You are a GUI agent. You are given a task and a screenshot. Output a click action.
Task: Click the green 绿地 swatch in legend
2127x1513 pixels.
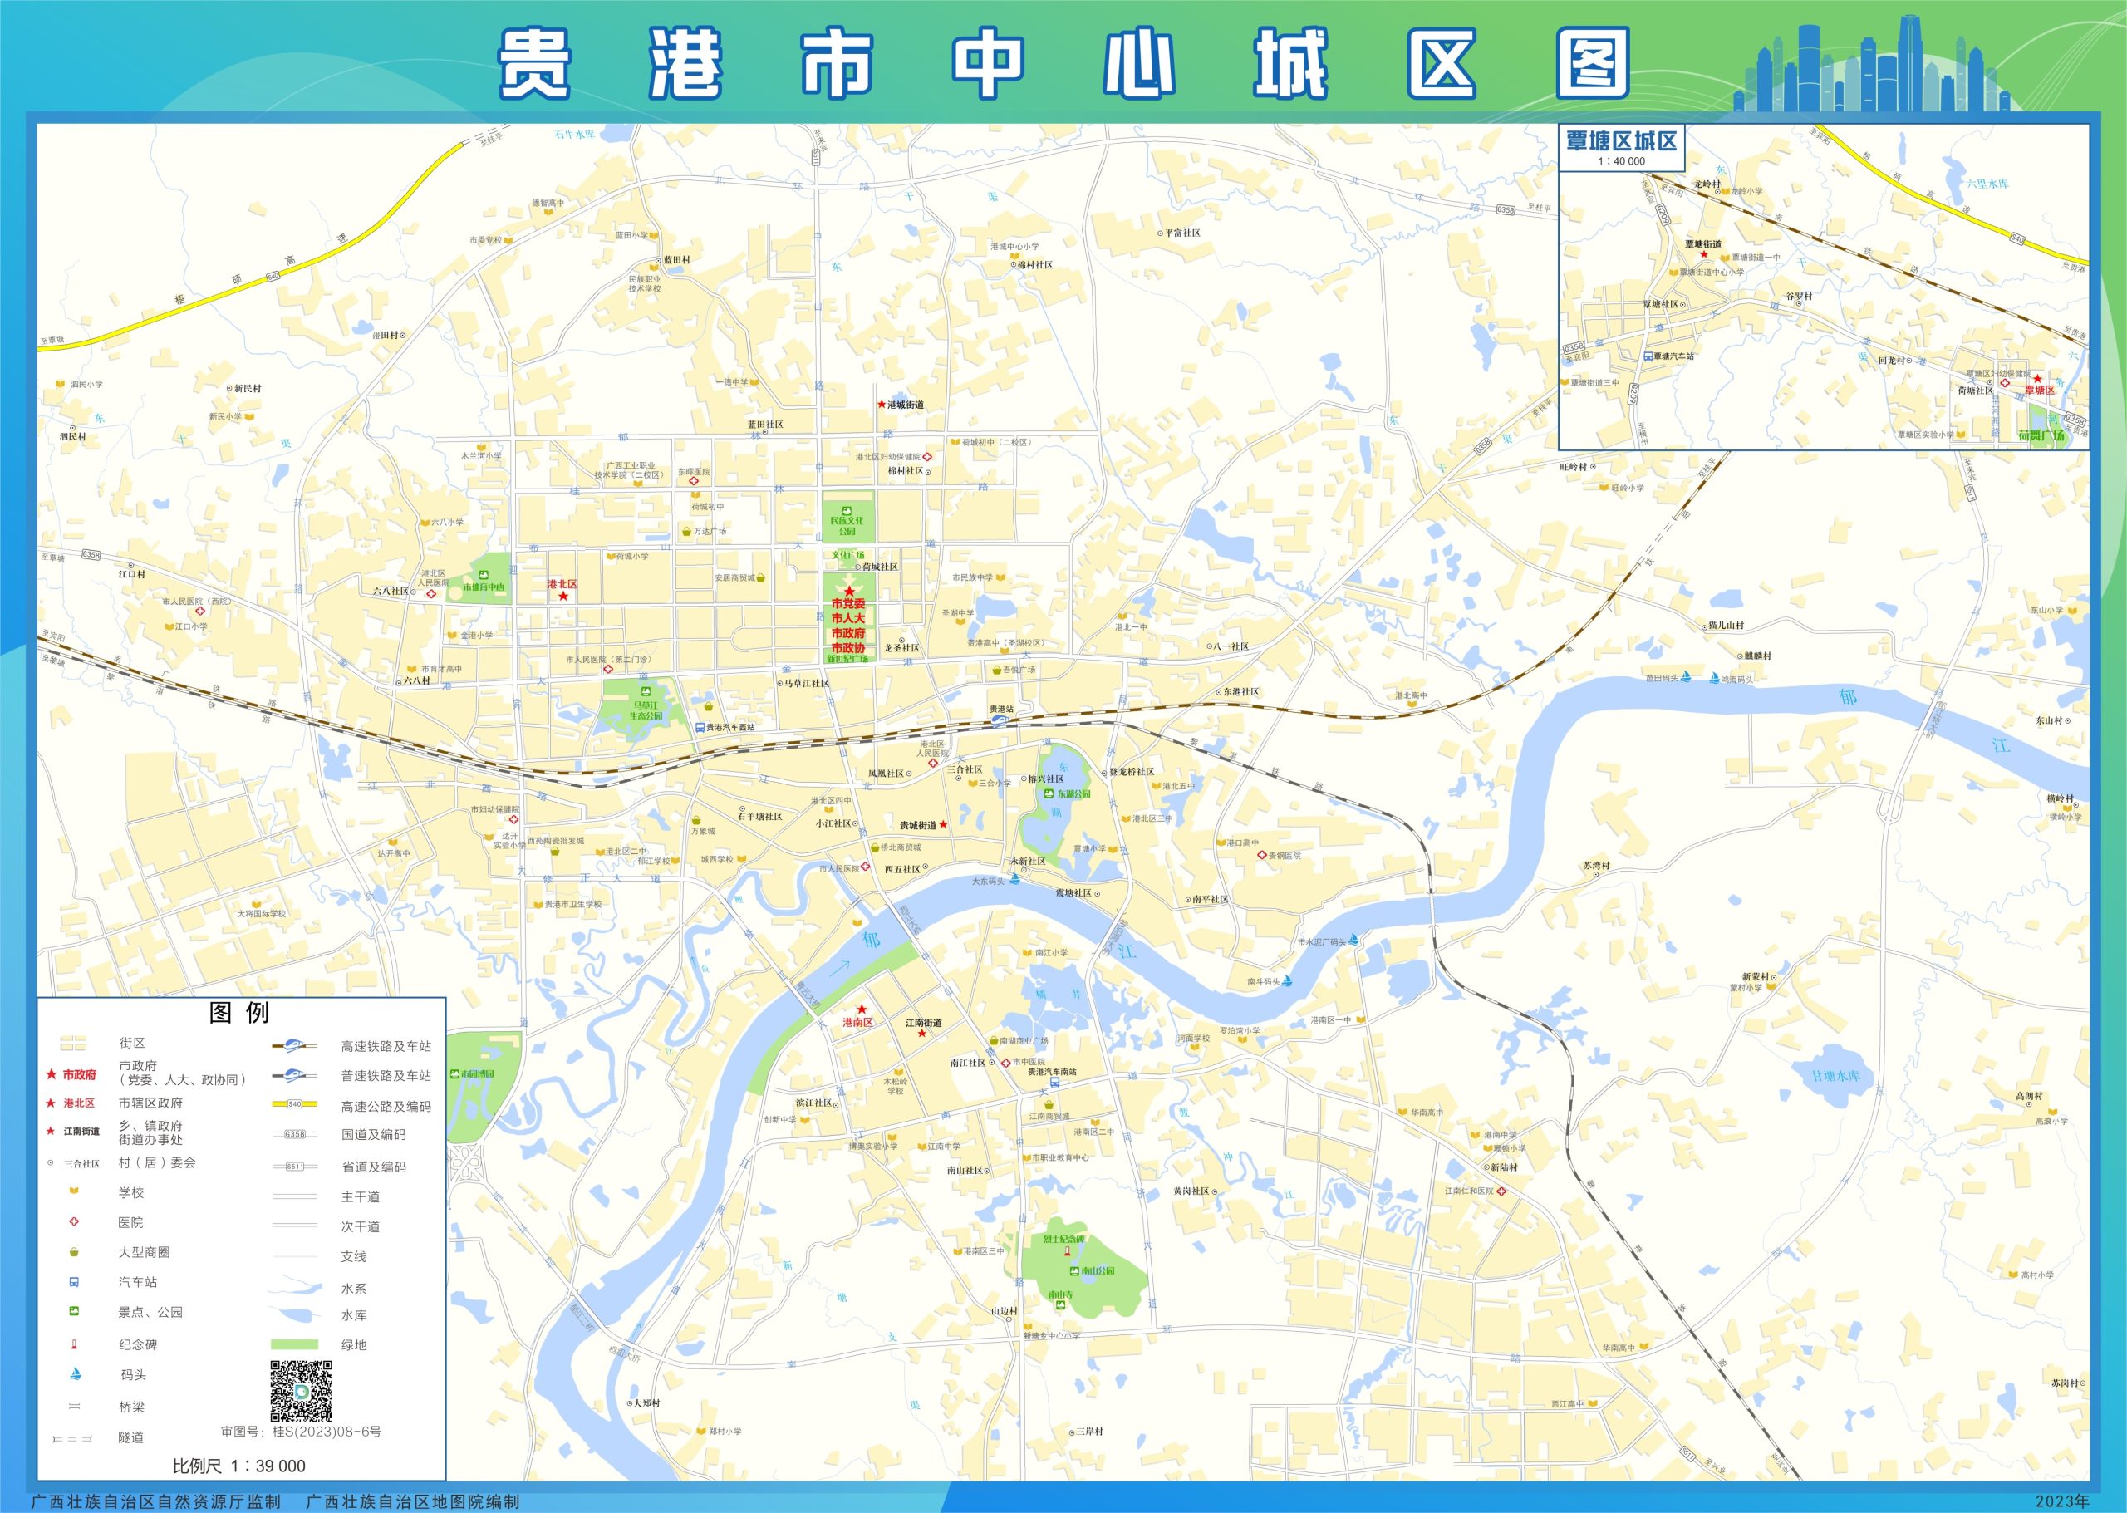294,1344
